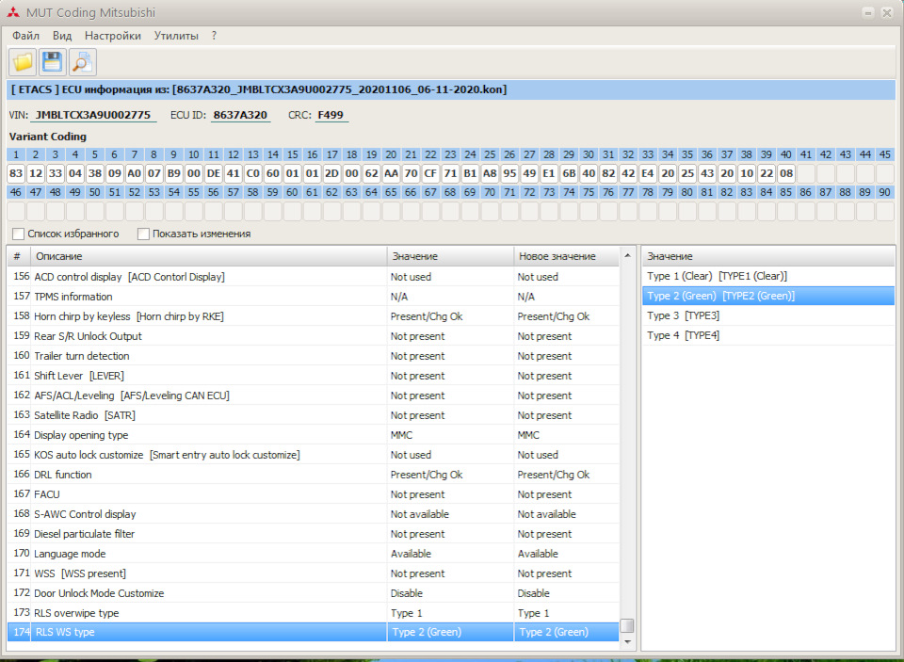Select row 164 Display opening type
Screen dimensions: 904x662
point(313,435)
